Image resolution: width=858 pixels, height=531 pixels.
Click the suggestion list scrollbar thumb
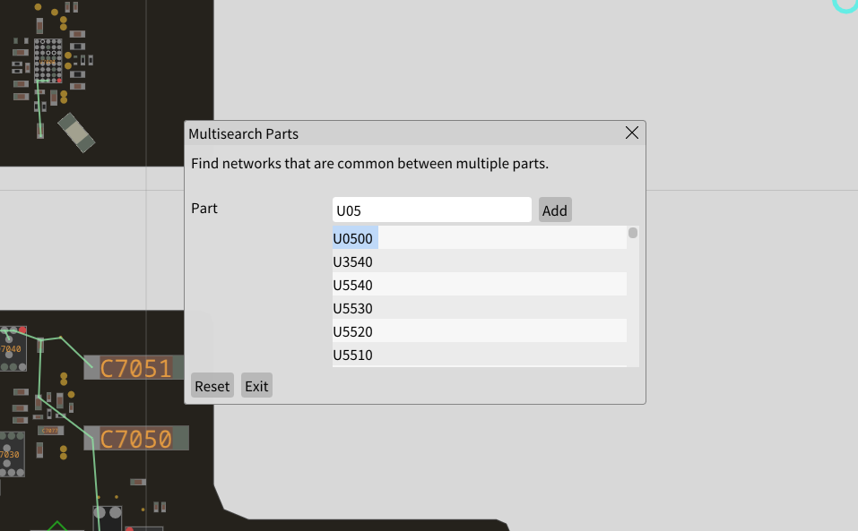point(633,233)
